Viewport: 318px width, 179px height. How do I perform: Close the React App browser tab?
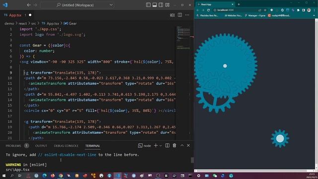click(x=233, y=4)
